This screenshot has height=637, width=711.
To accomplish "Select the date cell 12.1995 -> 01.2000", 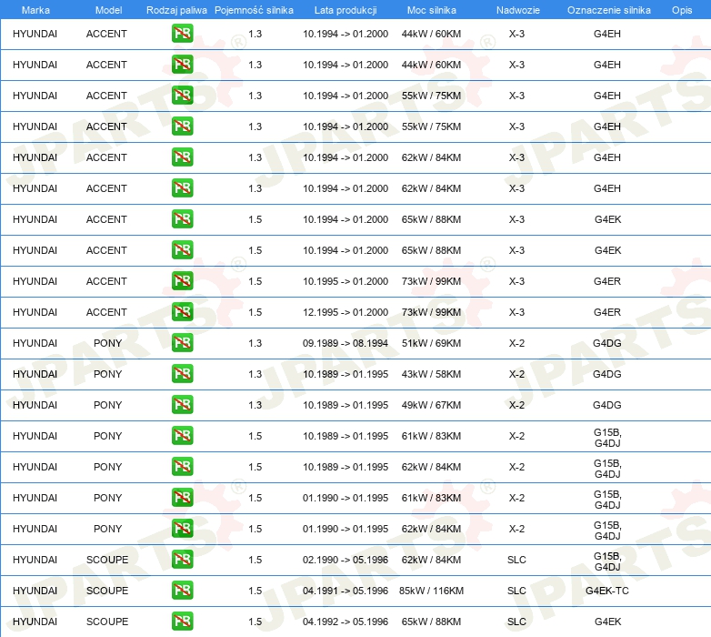I will click(x=345, y=312).
